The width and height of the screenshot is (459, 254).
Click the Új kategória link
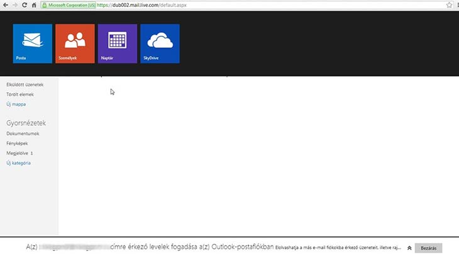[18, 163]
